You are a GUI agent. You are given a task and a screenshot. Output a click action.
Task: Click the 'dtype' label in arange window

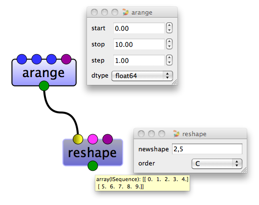pyautogui.click(x=100, y=76)
